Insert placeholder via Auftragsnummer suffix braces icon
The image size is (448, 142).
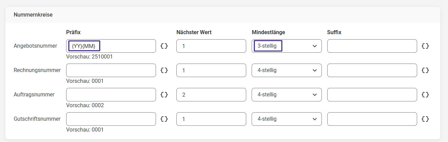[425, 95]
